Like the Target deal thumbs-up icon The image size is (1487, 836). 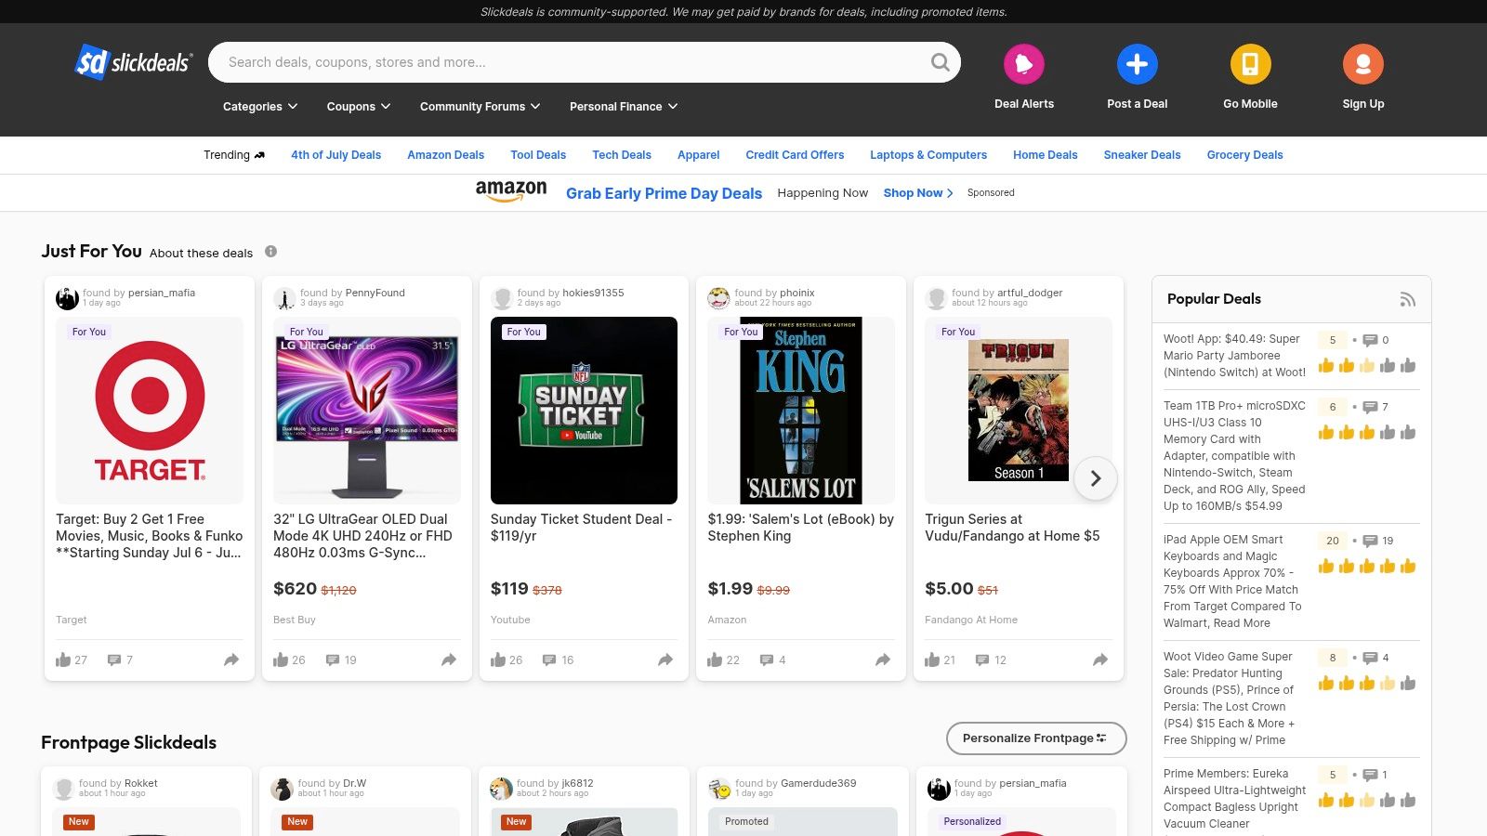63,660
